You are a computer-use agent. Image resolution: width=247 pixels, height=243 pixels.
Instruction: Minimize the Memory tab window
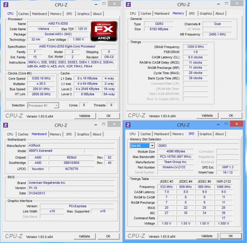click(218, 4)
